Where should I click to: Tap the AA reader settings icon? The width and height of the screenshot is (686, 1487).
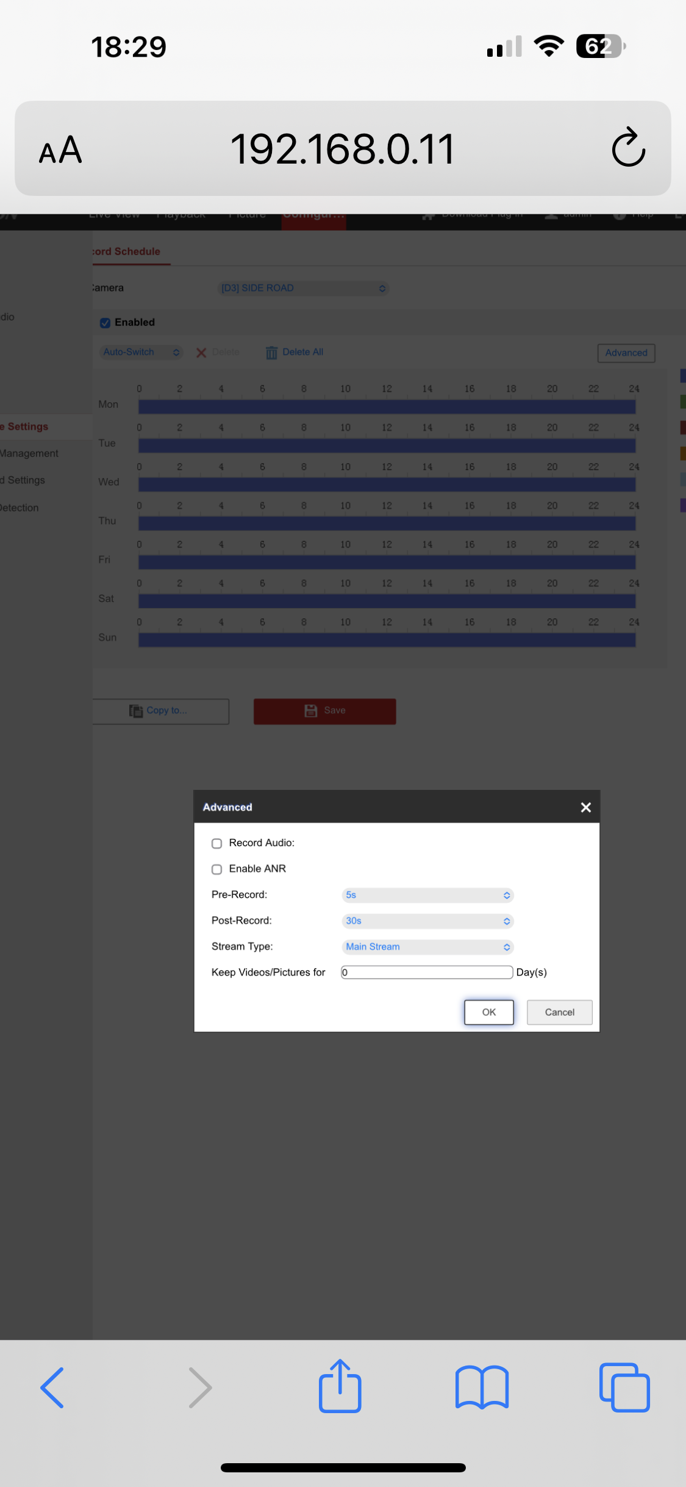[x=60, y=150]
